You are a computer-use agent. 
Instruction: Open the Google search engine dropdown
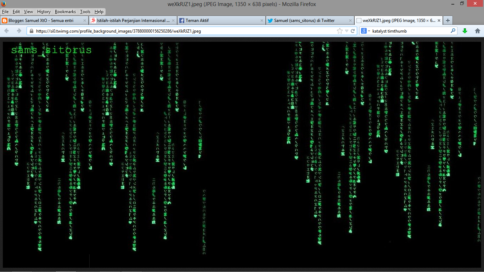coord(365,31)
